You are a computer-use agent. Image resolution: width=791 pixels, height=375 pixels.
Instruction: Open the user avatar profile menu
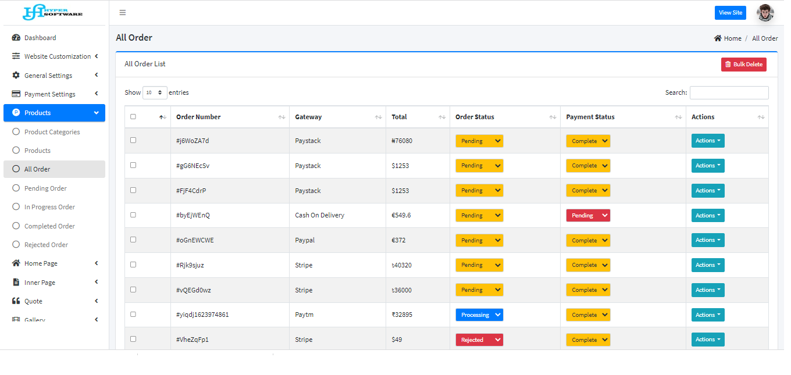pyautogui.click(x=765, y=13)
